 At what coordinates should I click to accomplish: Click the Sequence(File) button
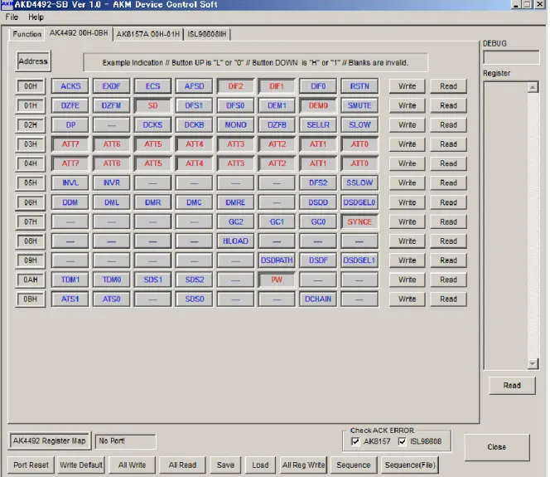[x=410, y=465]
